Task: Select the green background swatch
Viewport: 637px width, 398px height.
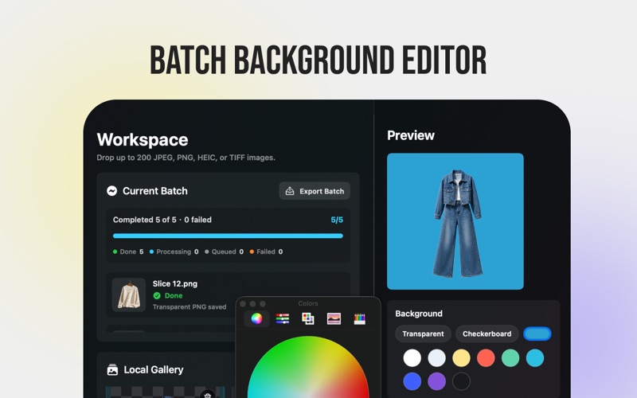Action: 510,358
